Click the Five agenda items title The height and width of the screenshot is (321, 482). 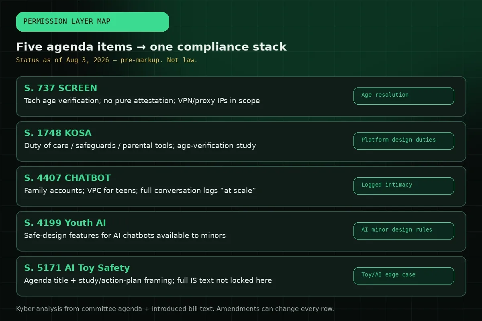pyautogui.click(x=151, y=47)
